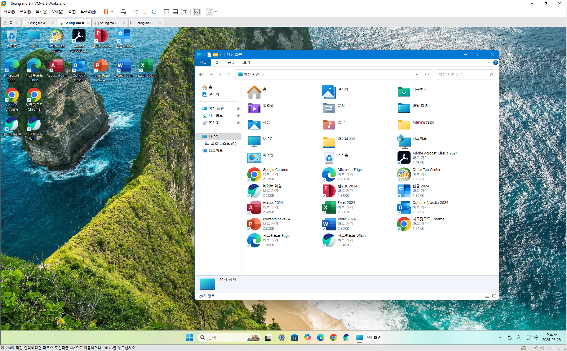Click the VMware pause VM icon
Image resolution: width=567 pixels, height=351 pixels.
coord(106,12)
